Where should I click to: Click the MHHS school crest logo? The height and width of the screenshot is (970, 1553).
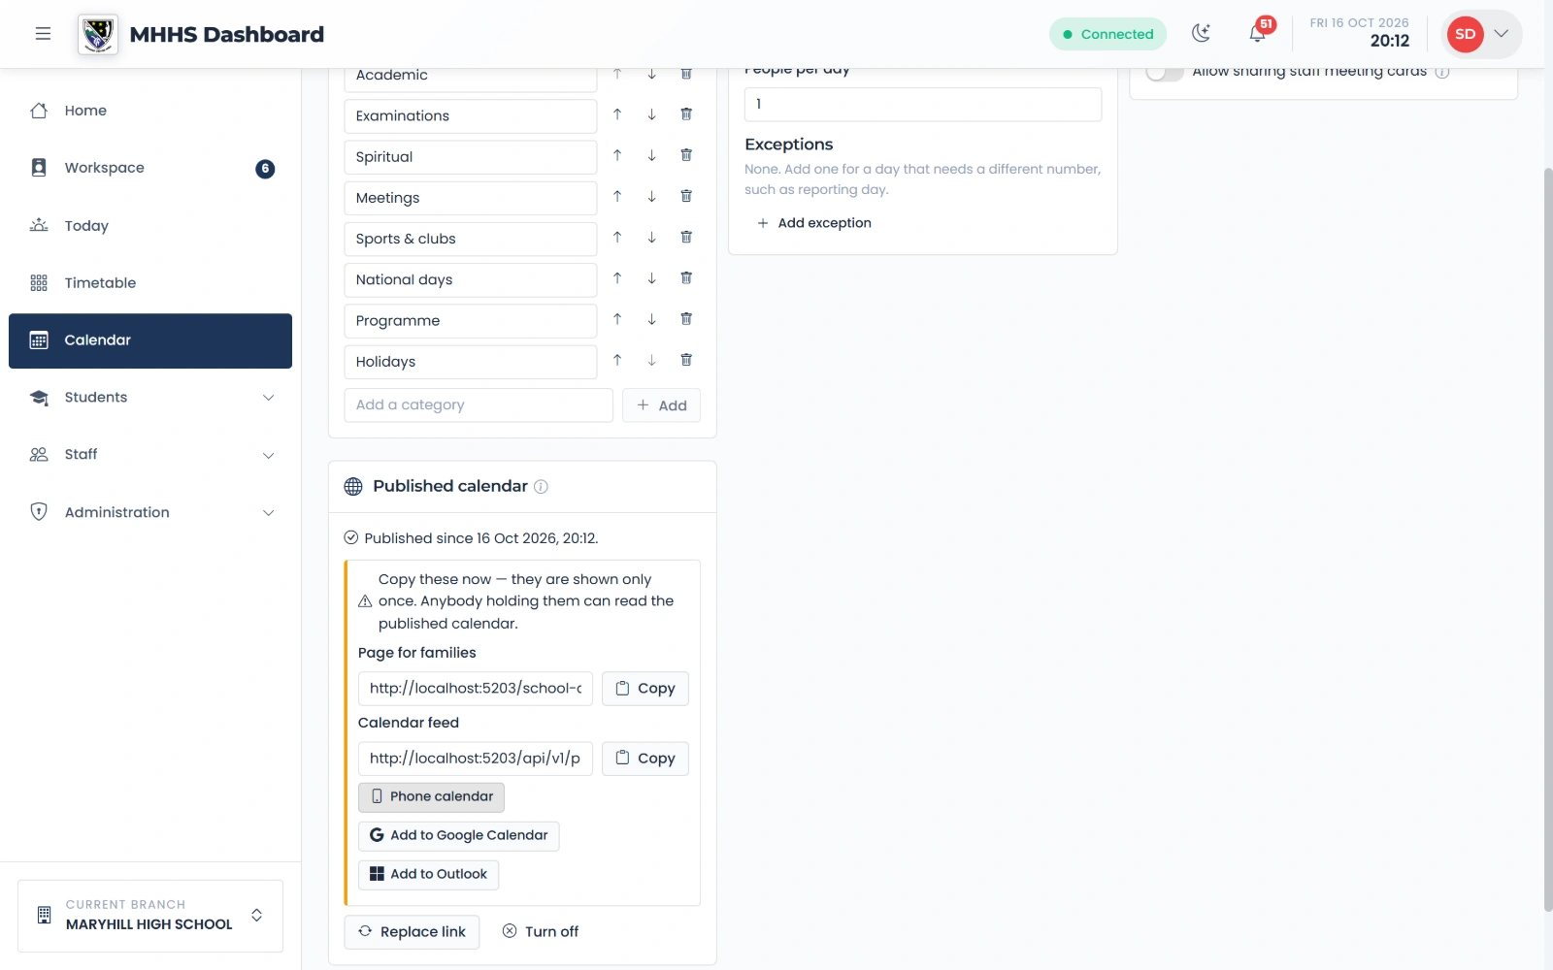pyautogui.click(x=98, y=34)
